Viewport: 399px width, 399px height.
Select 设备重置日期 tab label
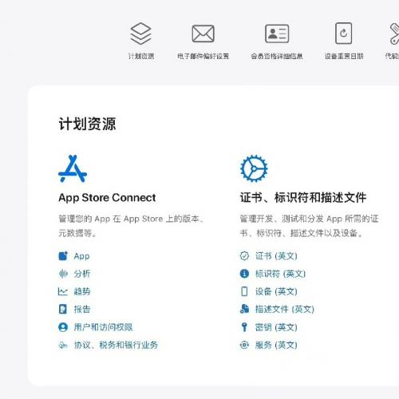pyautogui.click(x=344, y=56)
